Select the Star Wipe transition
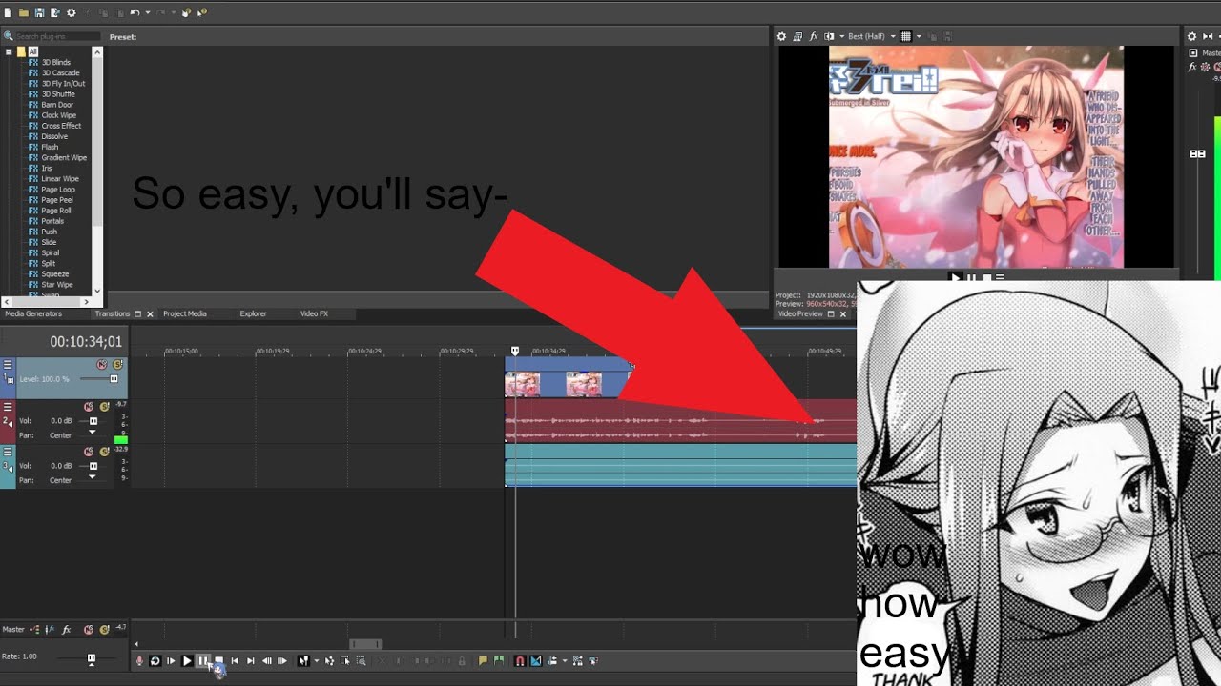Screen dimensions: 1221x686 pyautogui.click(x=57, y=284)
